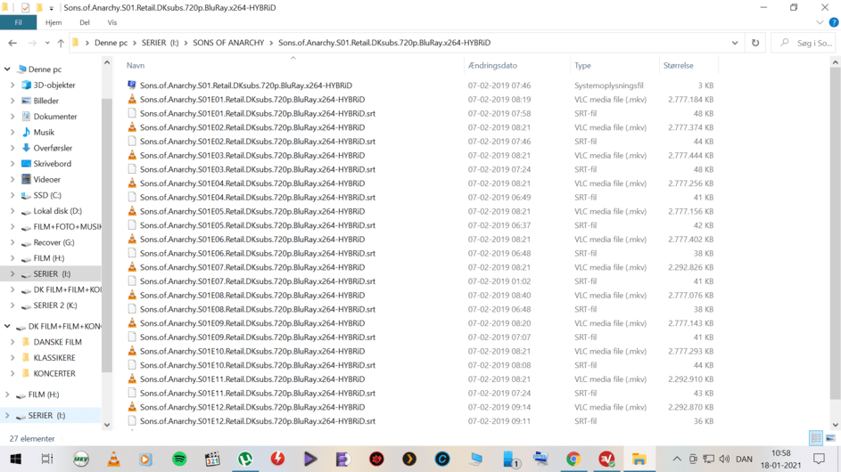
Task: Select the S01E12 mkv file row
Action: (x=421, y=407)
